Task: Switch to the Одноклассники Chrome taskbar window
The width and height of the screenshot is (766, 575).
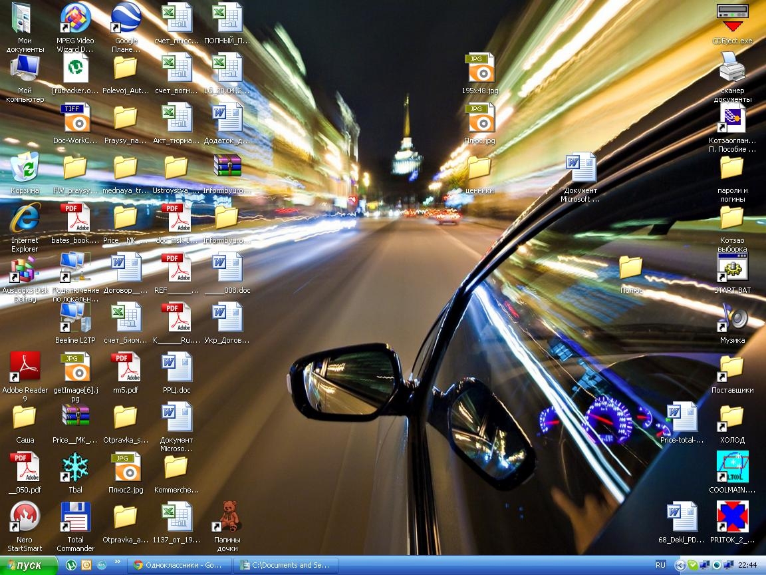Action: point(179,565)
